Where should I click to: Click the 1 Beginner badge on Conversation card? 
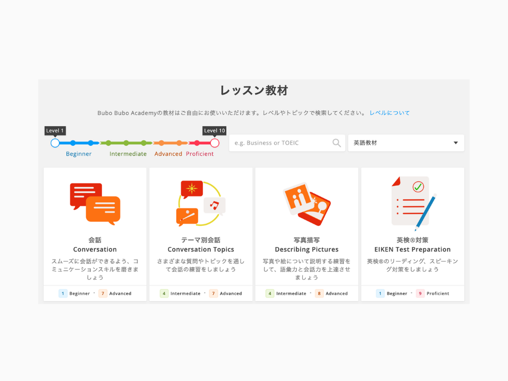(74, 293)
